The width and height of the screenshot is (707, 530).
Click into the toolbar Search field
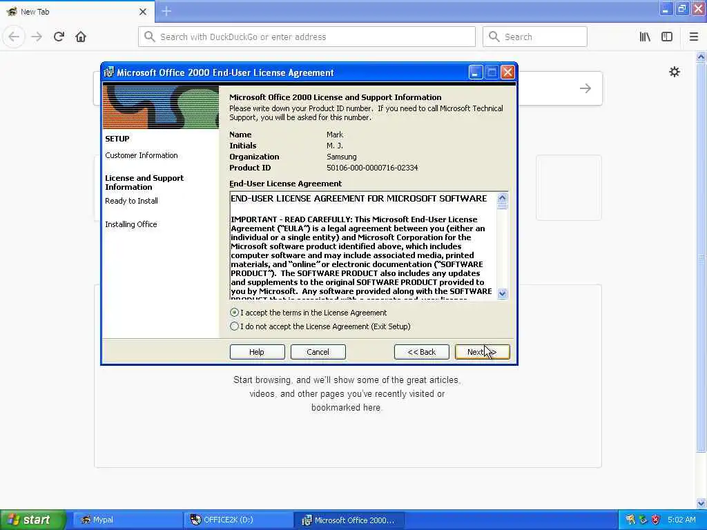(x=535, y=37)
